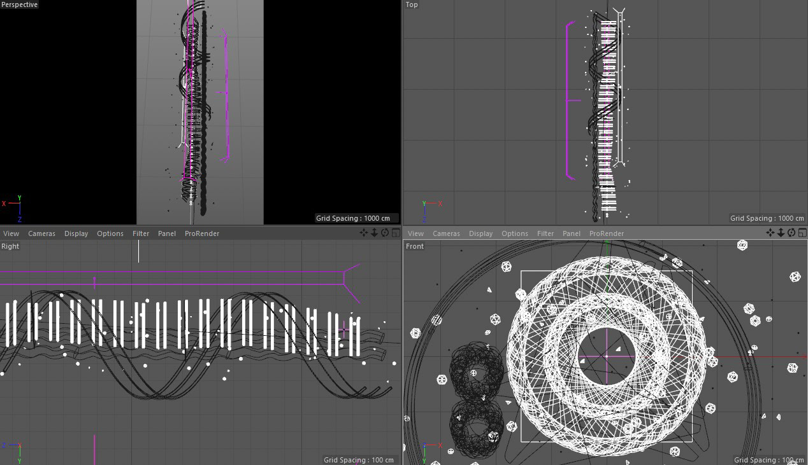The height and width of the screenshot is (465, 808).
Task: Click Grid Spacing 100 cm in Right view
Action: 359,460
